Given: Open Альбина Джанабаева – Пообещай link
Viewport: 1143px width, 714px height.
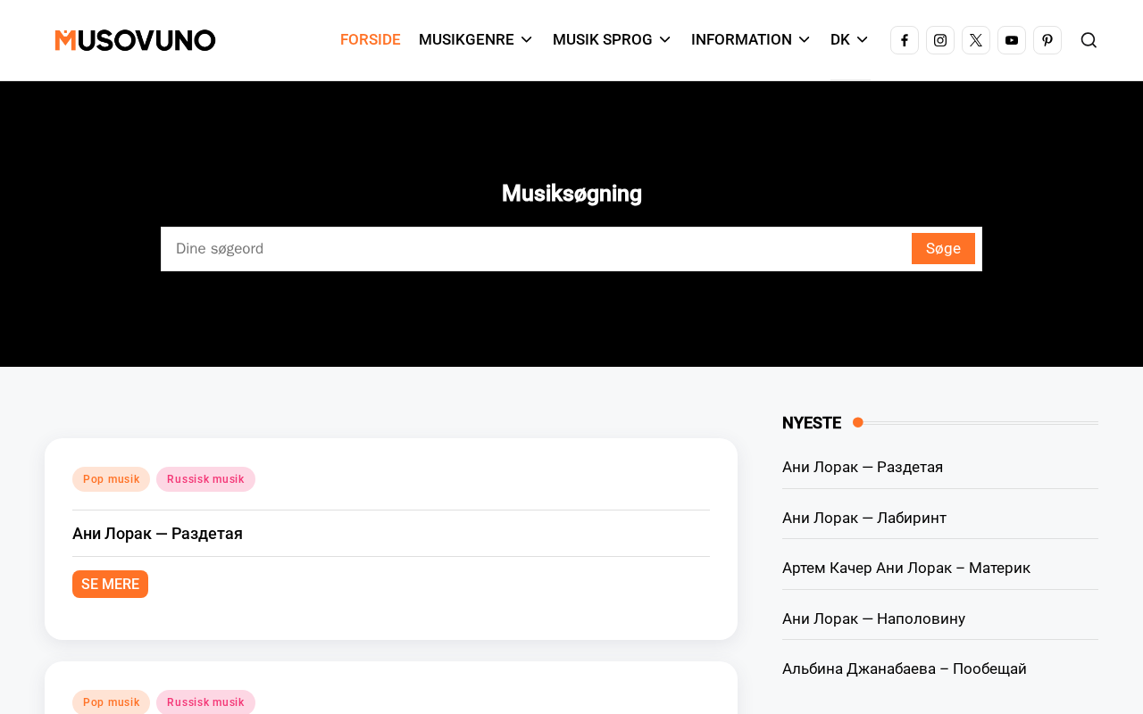Looking at the screenshot, I should (x=905, y=668).
